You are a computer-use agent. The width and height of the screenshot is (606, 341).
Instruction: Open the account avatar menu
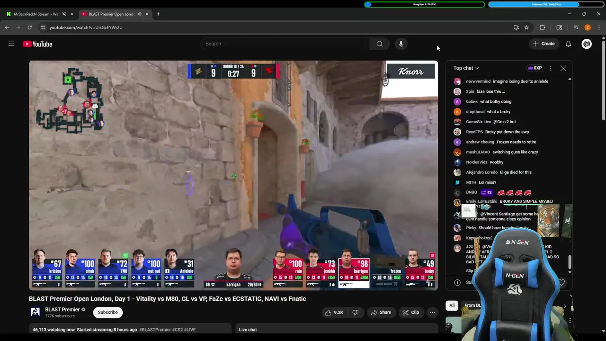[587, 44]
